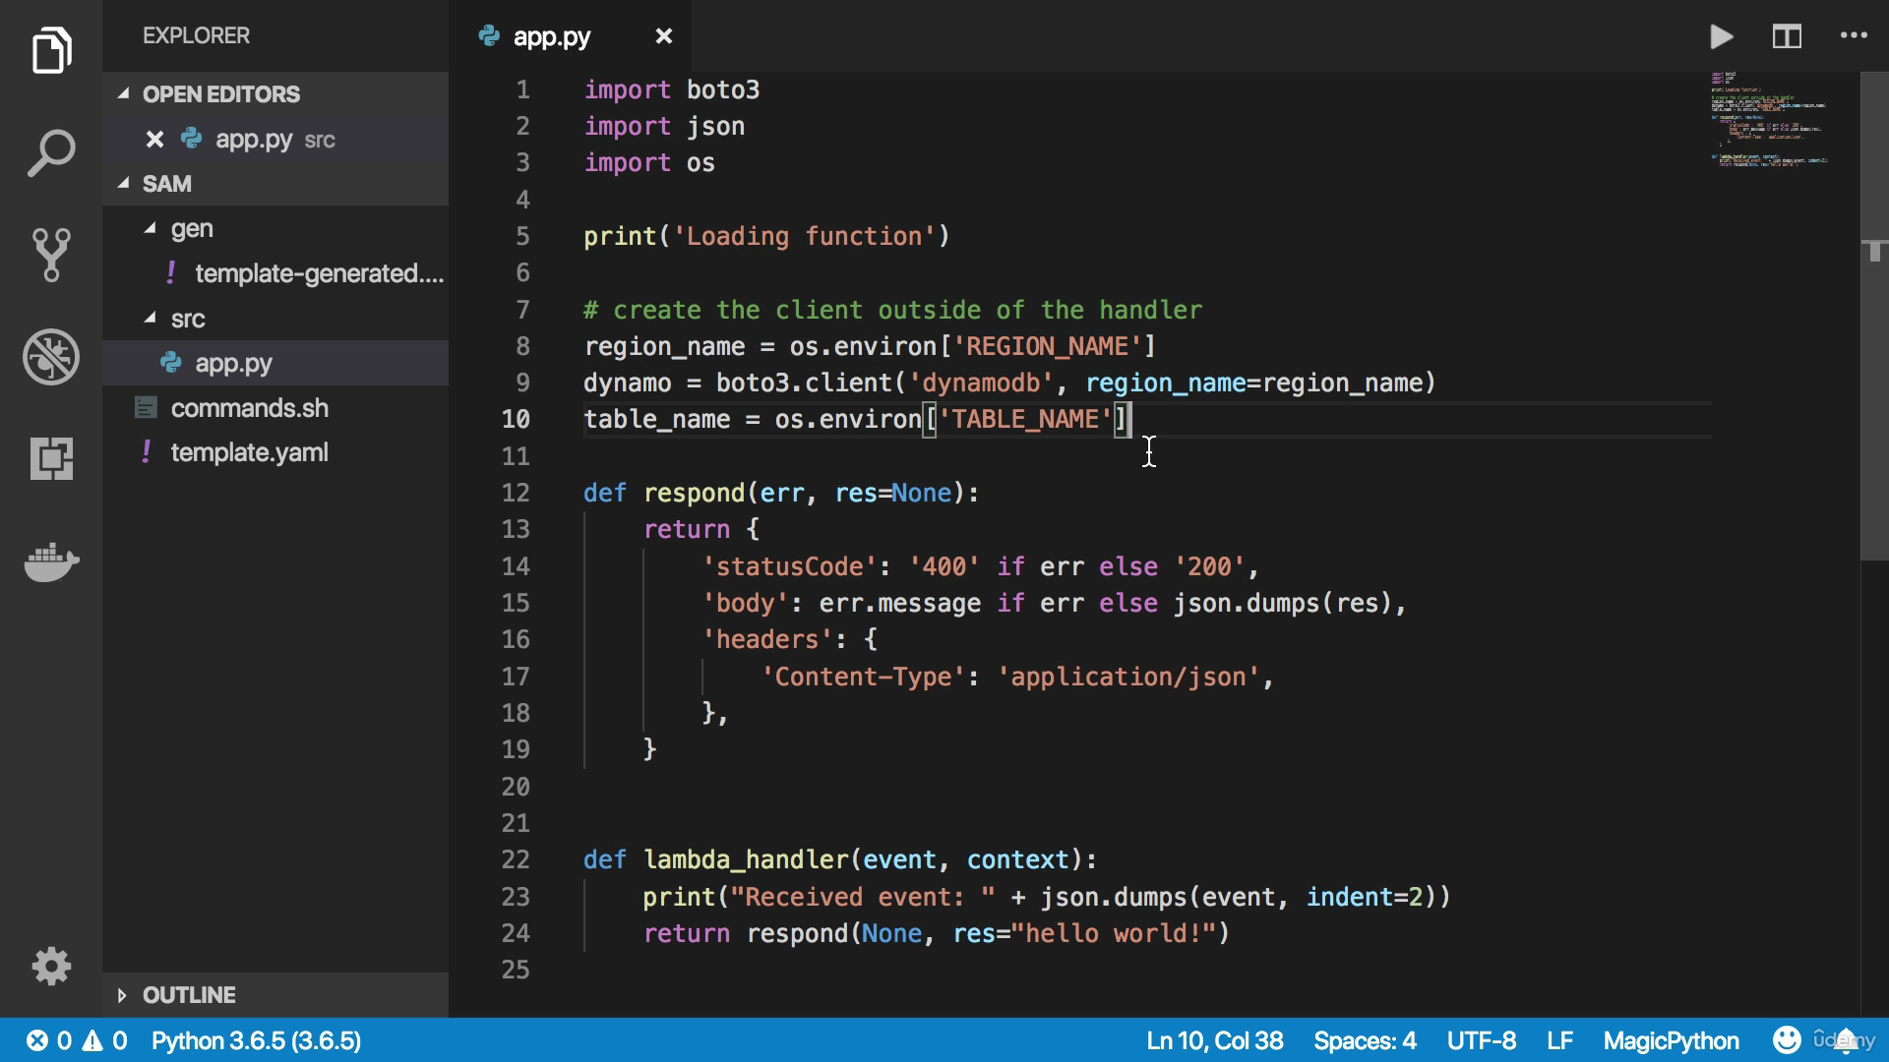Close the app.py editor tab
The width and height of the screenshot is (1889, 1062).
664,36
